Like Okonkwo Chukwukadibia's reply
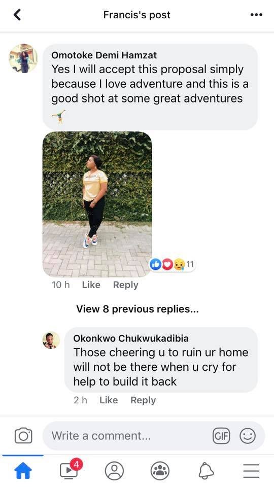Viewport: 274px width, 487px height. click(109, 400)
